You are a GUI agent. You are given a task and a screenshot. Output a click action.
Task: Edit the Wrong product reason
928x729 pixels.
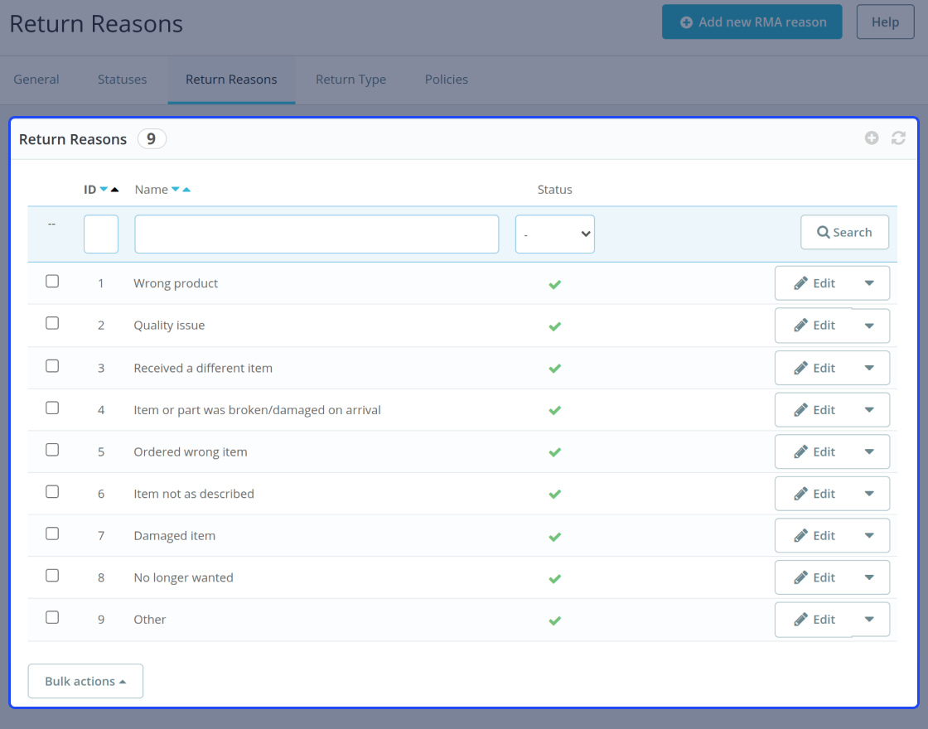tap(814, 282)
